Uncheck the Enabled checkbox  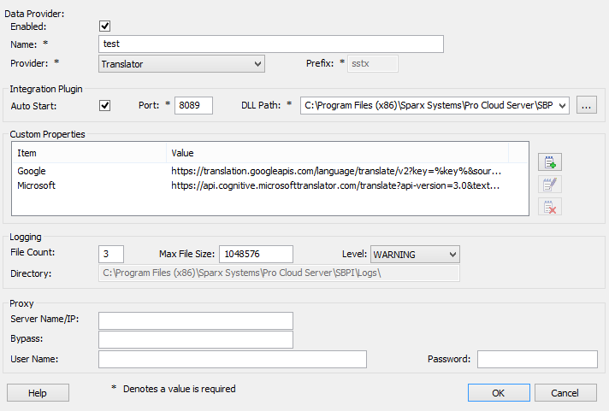[x=105, y=26]
